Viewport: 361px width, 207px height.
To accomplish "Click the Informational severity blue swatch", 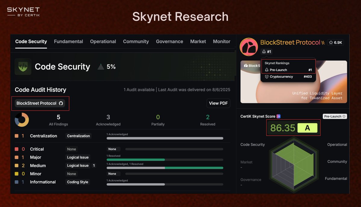I will pos(17,182).
